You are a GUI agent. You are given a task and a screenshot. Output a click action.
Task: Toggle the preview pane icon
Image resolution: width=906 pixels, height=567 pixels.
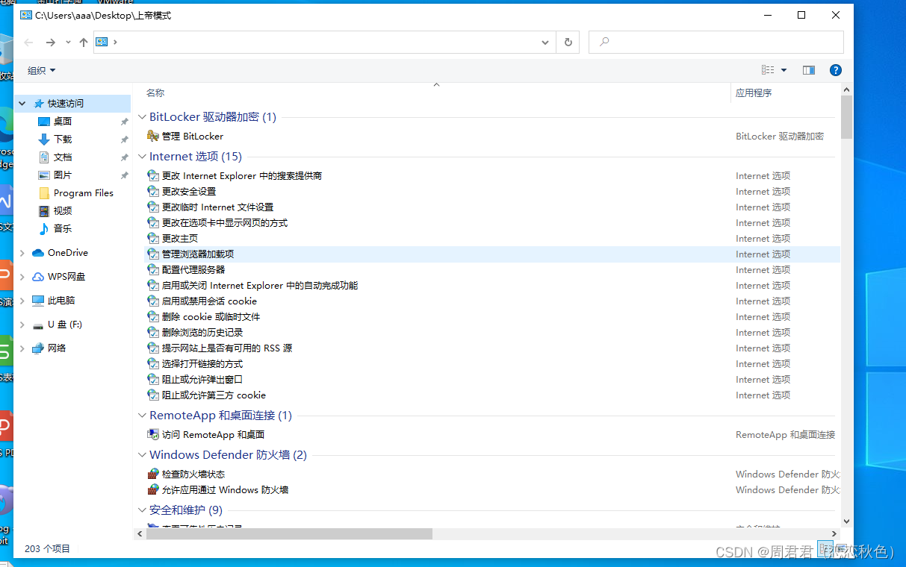coord(808,69)
